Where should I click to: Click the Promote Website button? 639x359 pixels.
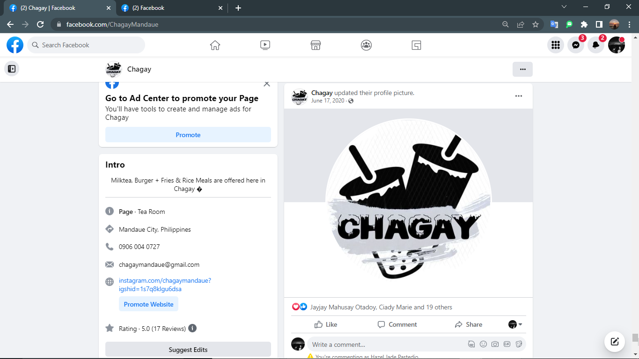[x=148, y=304]
